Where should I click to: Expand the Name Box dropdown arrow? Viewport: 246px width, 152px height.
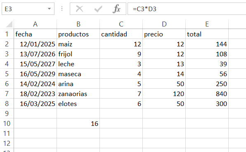tap(49, 9)
